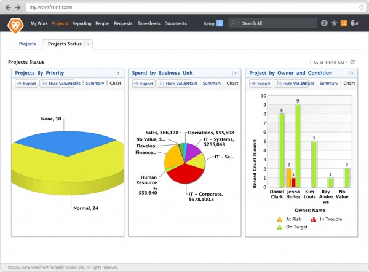Open the user profile avatar
369x272 pixels.
click(x=354, y=23)
